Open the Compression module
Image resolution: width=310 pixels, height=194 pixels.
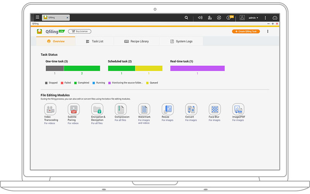121,109
